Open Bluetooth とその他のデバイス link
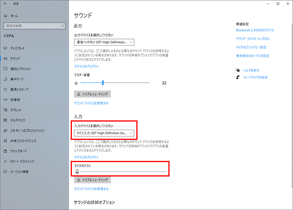Viewport: 293px width, 210px height. coord(255,30)
